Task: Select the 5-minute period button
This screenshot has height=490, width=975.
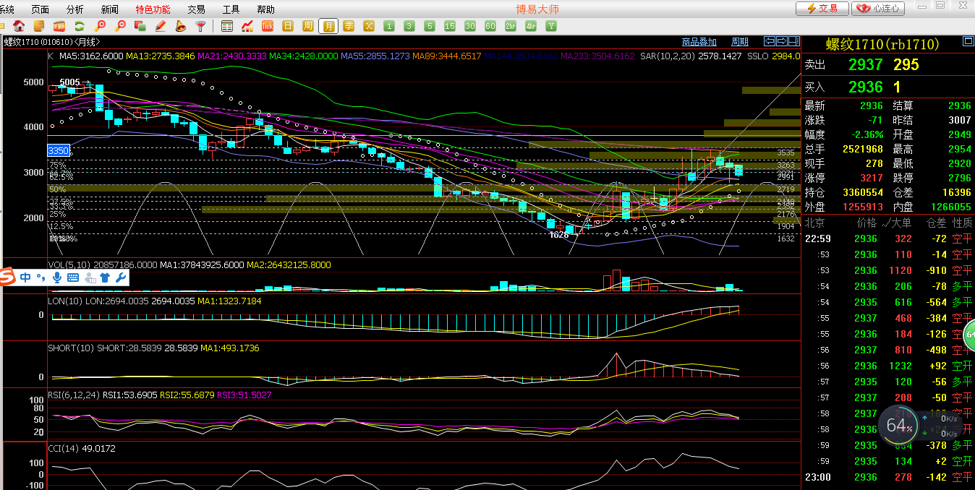Action: click(x=430, y=26)
